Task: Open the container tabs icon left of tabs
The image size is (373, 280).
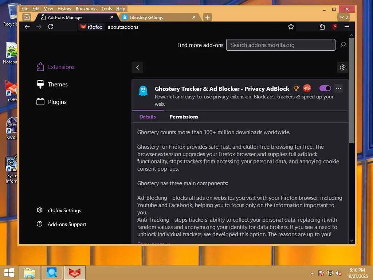Action: click(27, 17)
